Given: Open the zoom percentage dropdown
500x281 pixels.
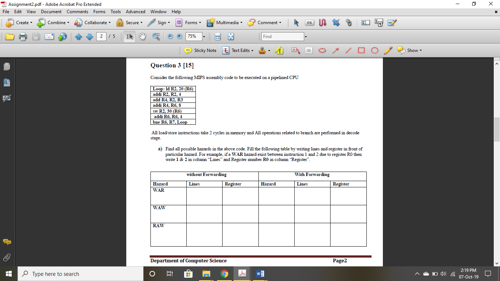Looking at the screenshot, I should point(204,37).
